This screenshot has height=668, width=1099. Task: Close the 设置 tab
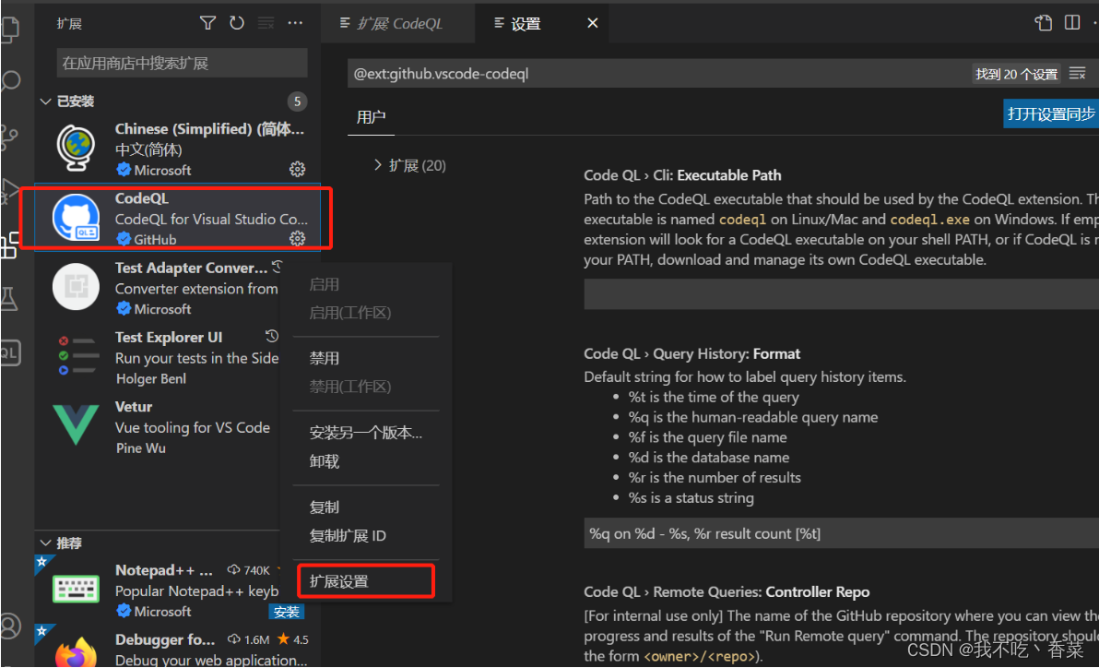(x=592, y=23)
